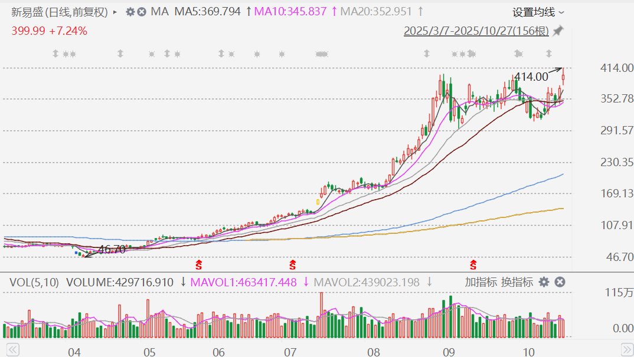This screenshot has height=357, width=634.
Task: Remove the MA indicator with X icon
Action: coord(142,12)
